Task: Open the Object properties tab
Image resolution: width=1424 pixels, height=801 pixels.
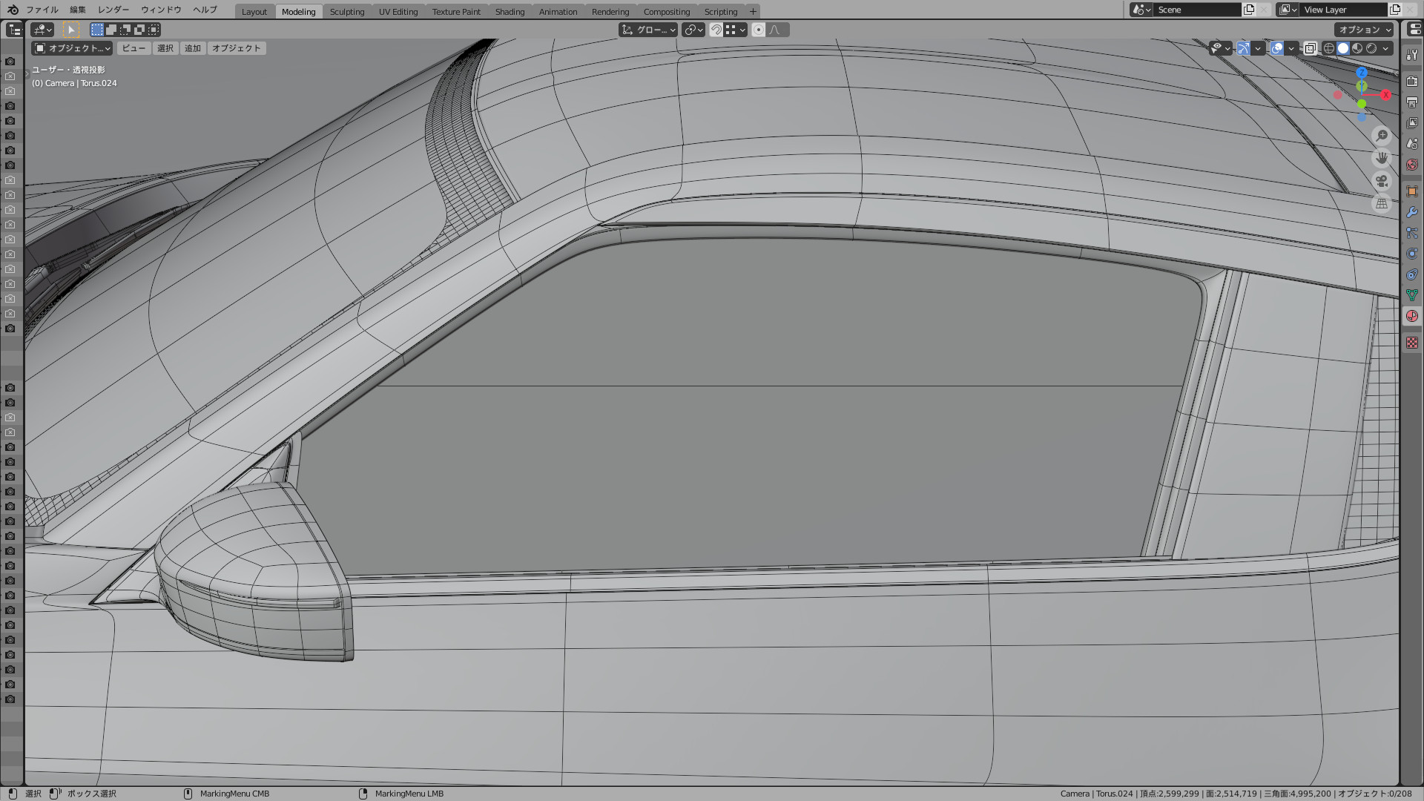Action: coord(1412,191)
